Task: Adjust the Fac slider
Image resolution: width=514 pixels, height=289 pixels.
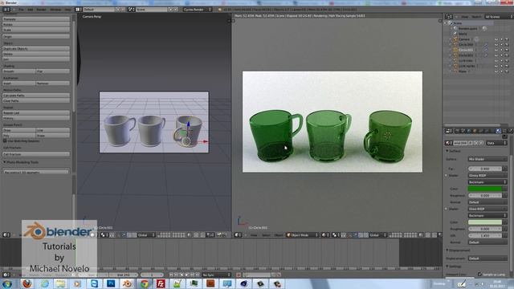Action: tap(485, 169)
